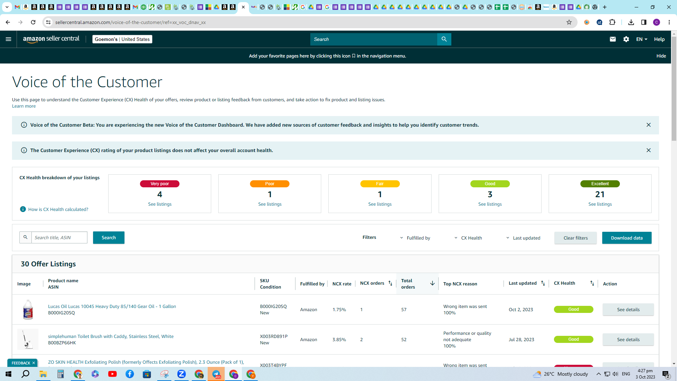Image resolution: width=677 pixels, height=381 pixels.
Task: Open the Windows notification center
Action: [666, 374]
